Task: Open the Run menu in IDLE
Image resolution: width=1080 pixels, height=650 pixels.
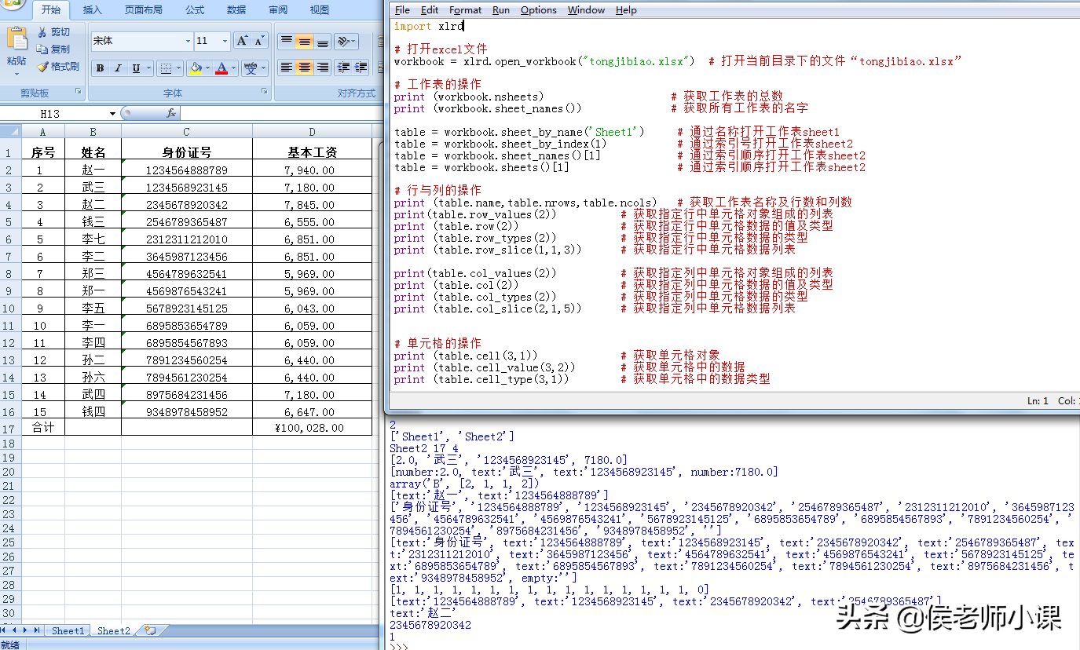Action: [x=501, y=10]
